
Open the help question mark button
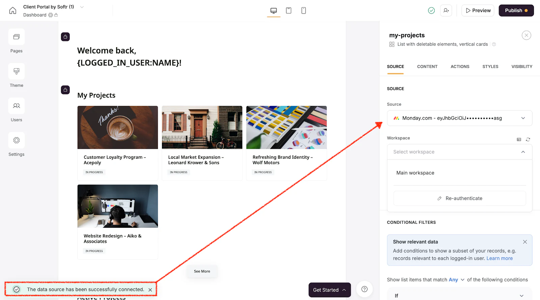coord(364,289)
